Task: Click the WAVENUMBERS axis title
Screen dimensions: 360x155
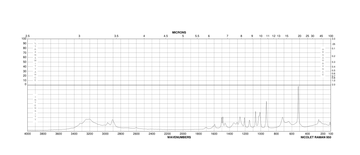Action: [x=179, y=137]
